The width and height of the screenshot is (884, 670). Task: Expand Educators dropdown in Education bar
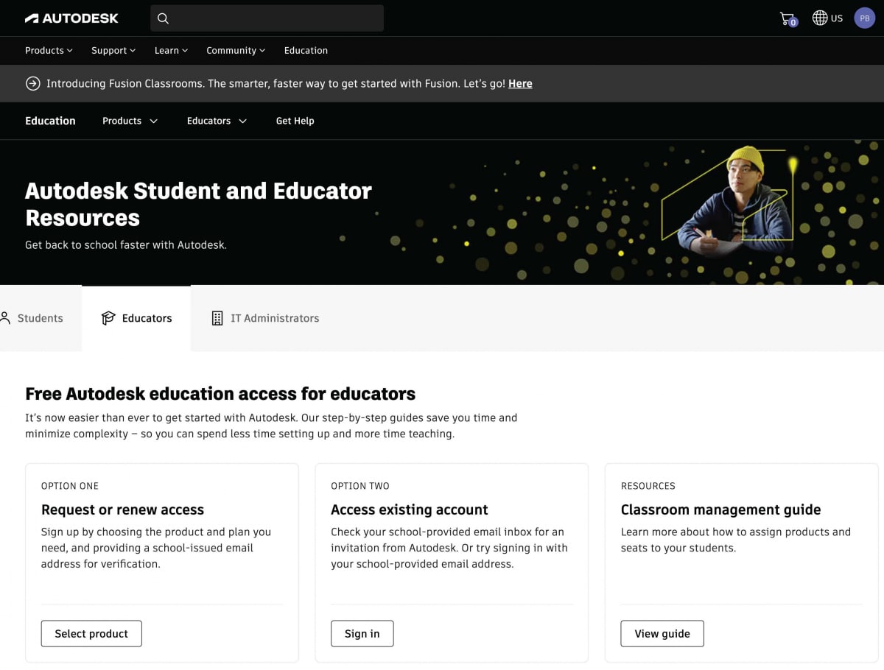[217, 121]
